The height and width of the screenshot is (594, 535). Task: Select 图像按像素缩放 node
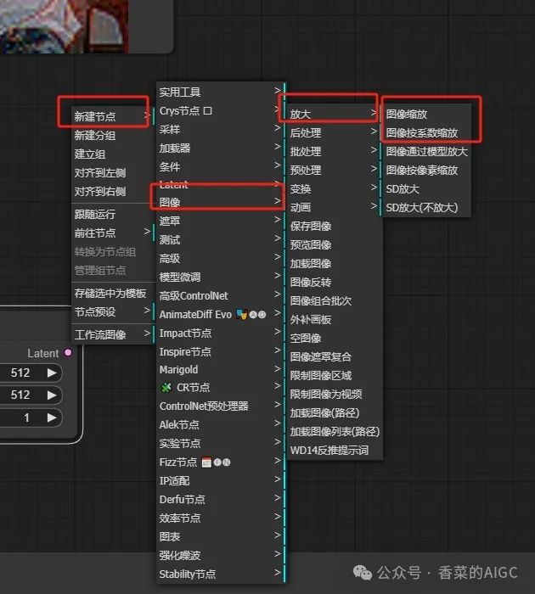[426, 170]
